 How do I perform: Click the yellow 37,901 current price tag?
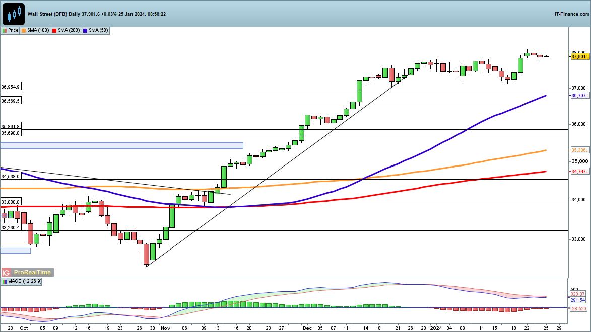(579, 57)
